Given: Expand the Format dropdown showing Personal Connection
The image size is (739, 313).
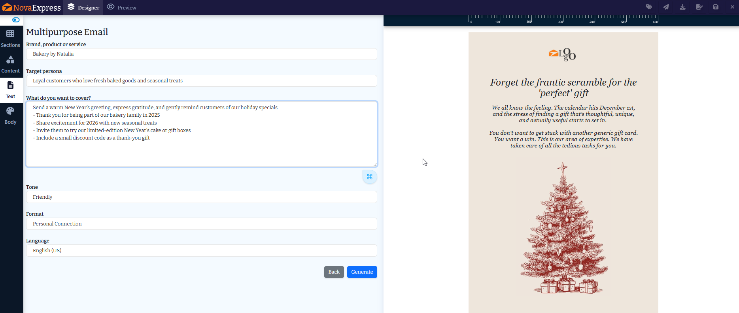Looking at the screenshot, I should [x=201, y=224].
